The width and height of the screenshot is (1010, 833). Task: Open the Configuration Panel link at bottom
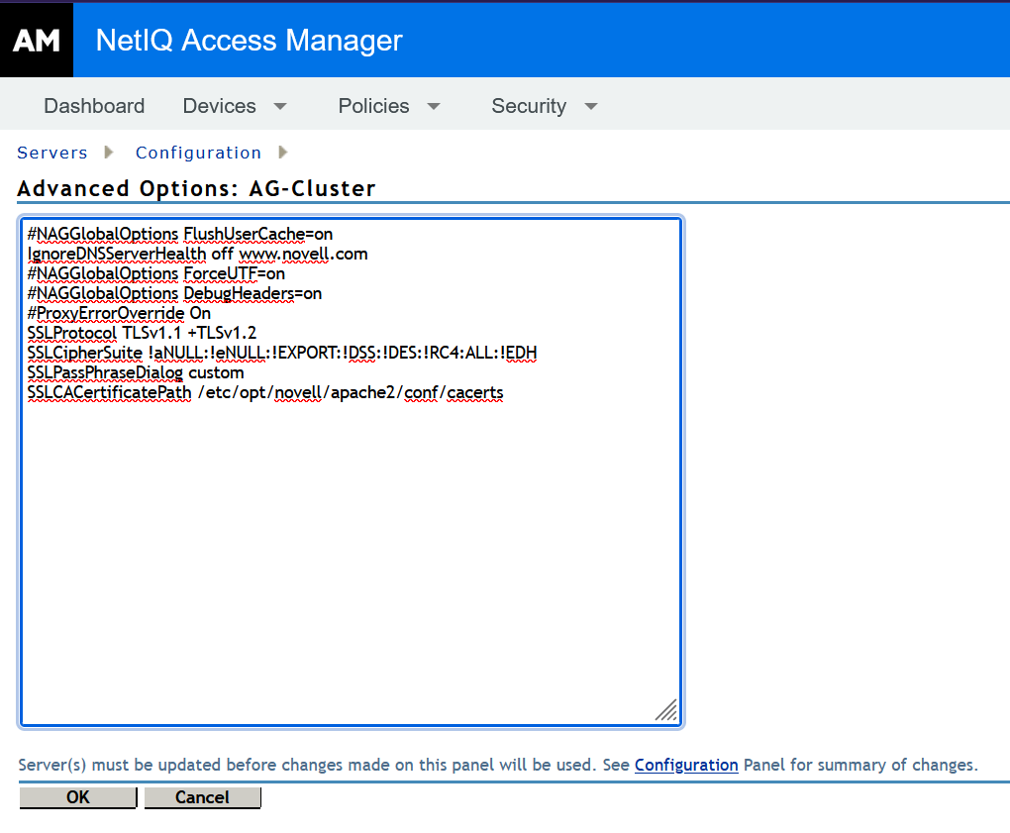[x=686, y=765]
